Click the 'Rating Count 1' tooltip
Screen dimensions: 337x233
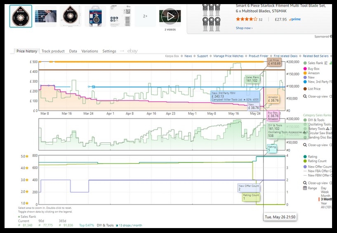[x=251, y=197]
